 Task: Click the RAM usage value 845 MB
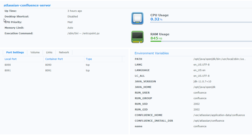156,38
